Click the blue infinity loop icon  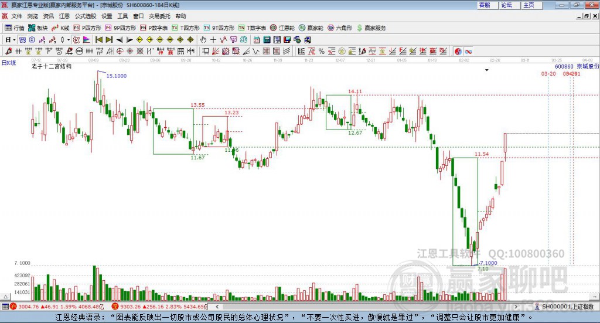click(x=468, y=51)
